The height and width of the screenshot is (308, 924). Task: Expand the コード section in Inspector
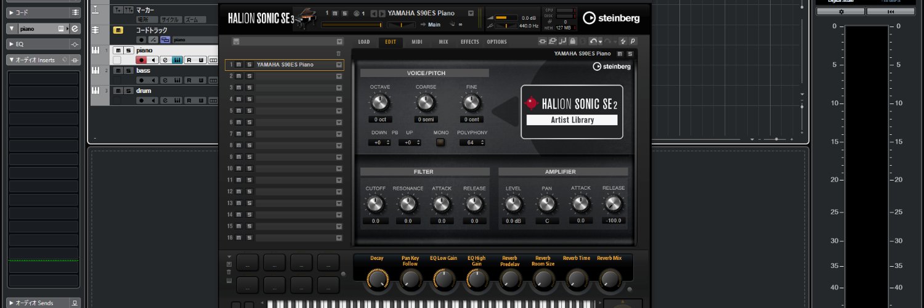(11, 12)
